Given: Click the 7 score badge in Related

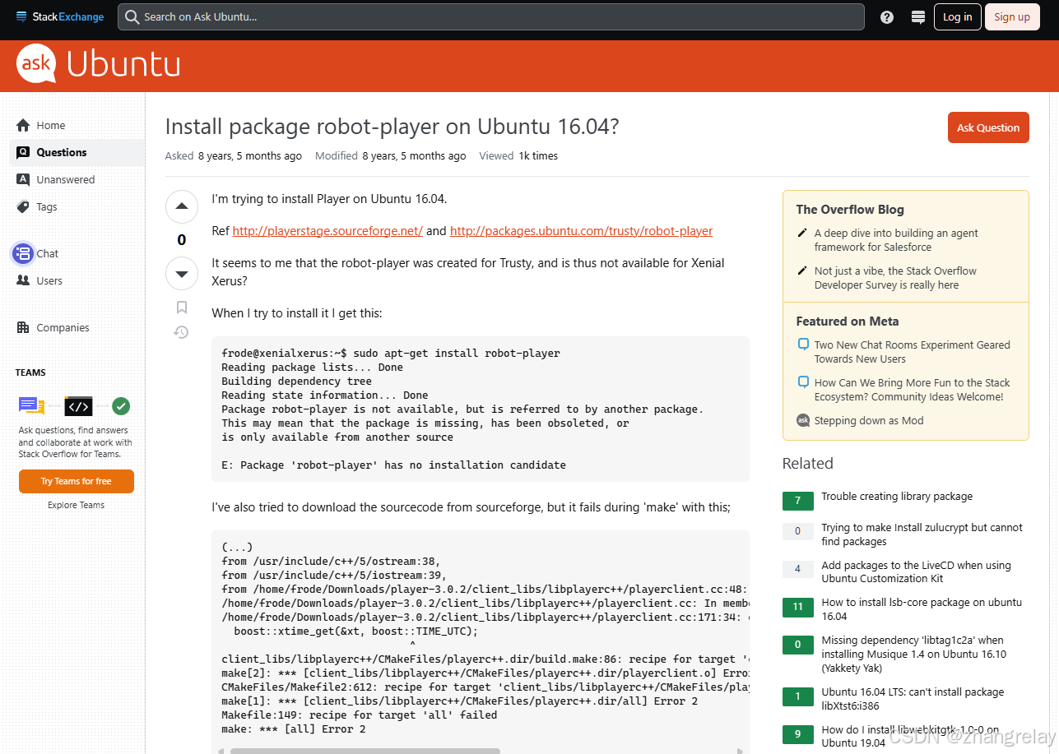Looking at the screenshot, I should coord(797,500).
